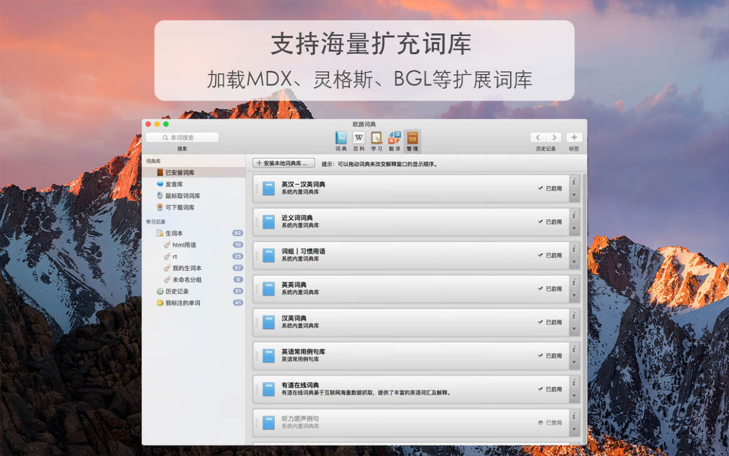Viewport: 729px width, 456px height.
Task: Open 历史记录 in sidebar
Action: [x=194, y=291]
